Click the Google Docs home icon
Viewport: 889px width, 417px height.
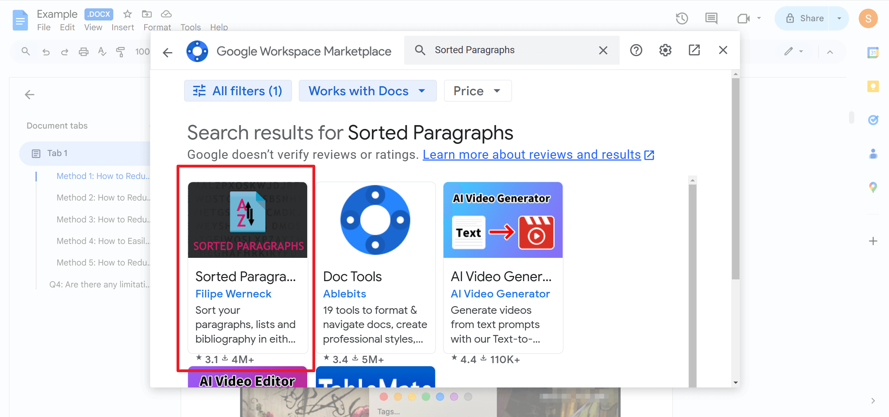tap(20, 20)
